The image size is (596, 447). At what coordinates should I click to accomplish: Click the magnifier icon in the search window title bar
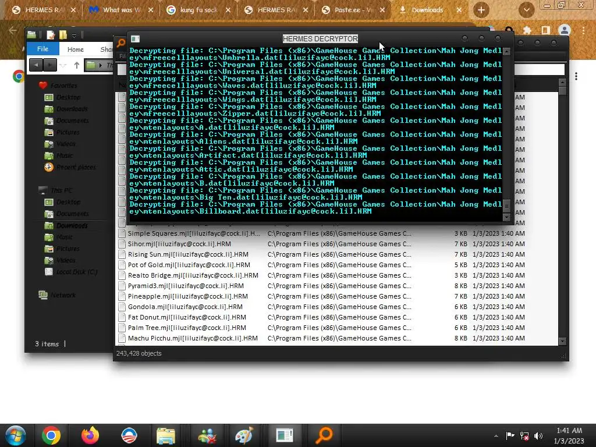point(121,43)
